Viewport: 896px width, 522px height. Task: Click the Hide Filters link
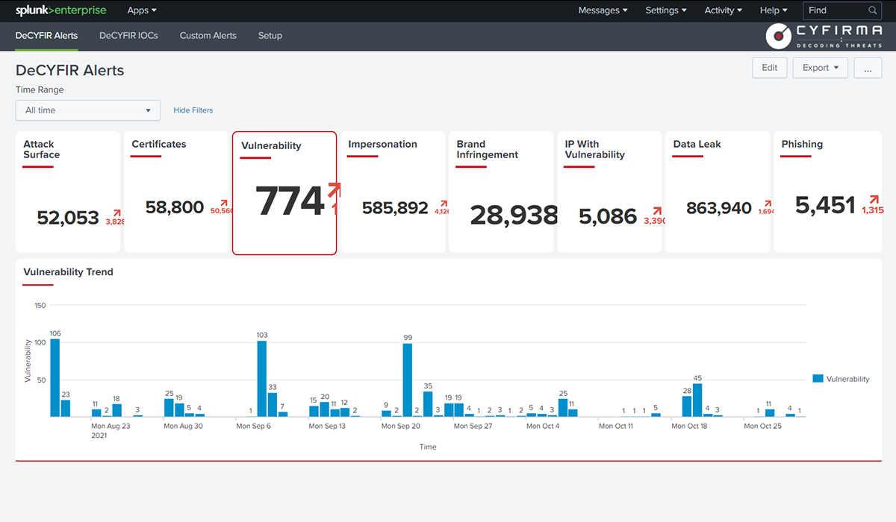(193, 110)
